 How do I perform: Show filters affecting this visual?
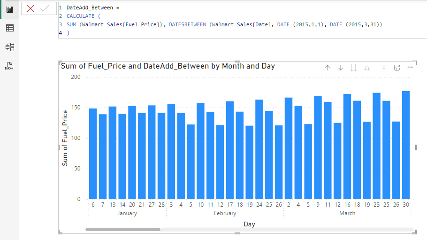(x=383, y=68)
